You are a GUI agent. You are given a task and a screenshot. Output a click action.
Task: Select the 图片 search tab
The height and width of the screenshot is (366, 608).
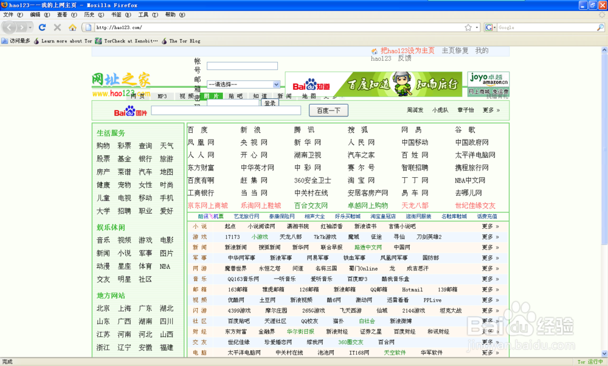(x=212, y=96)
